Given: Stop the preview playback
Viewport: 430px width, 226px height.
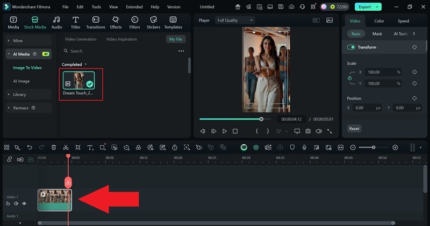Looking at the screenshot, I should (x=235, y=131).
